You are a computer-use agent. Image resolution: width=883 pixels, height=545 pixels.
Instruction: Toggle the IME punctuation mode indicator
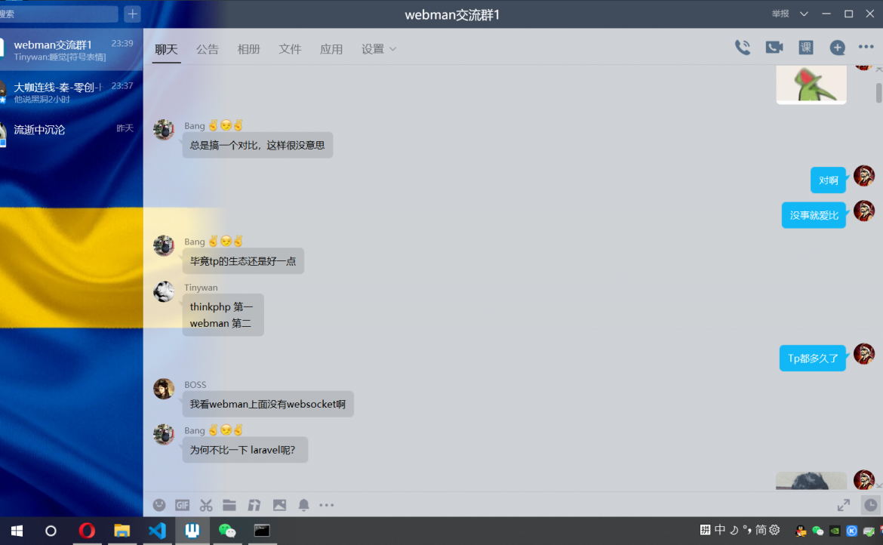pyautogui.click(x=747, y=530)
